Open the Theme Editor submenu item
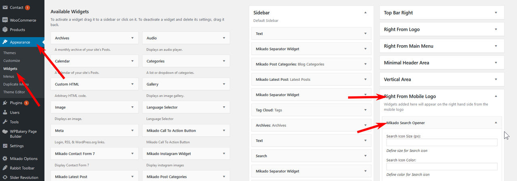 click(x=15, y=92)
